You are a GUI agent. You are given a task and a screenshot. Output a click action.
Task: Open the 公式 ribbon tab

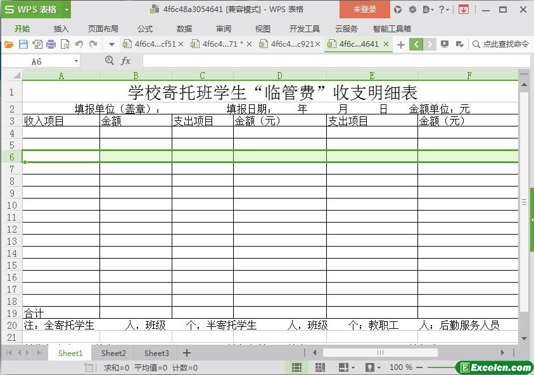click(x=145, y=29)
